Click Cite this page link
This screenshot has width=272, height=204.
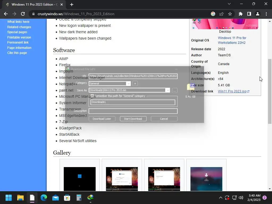pos(17,53)
